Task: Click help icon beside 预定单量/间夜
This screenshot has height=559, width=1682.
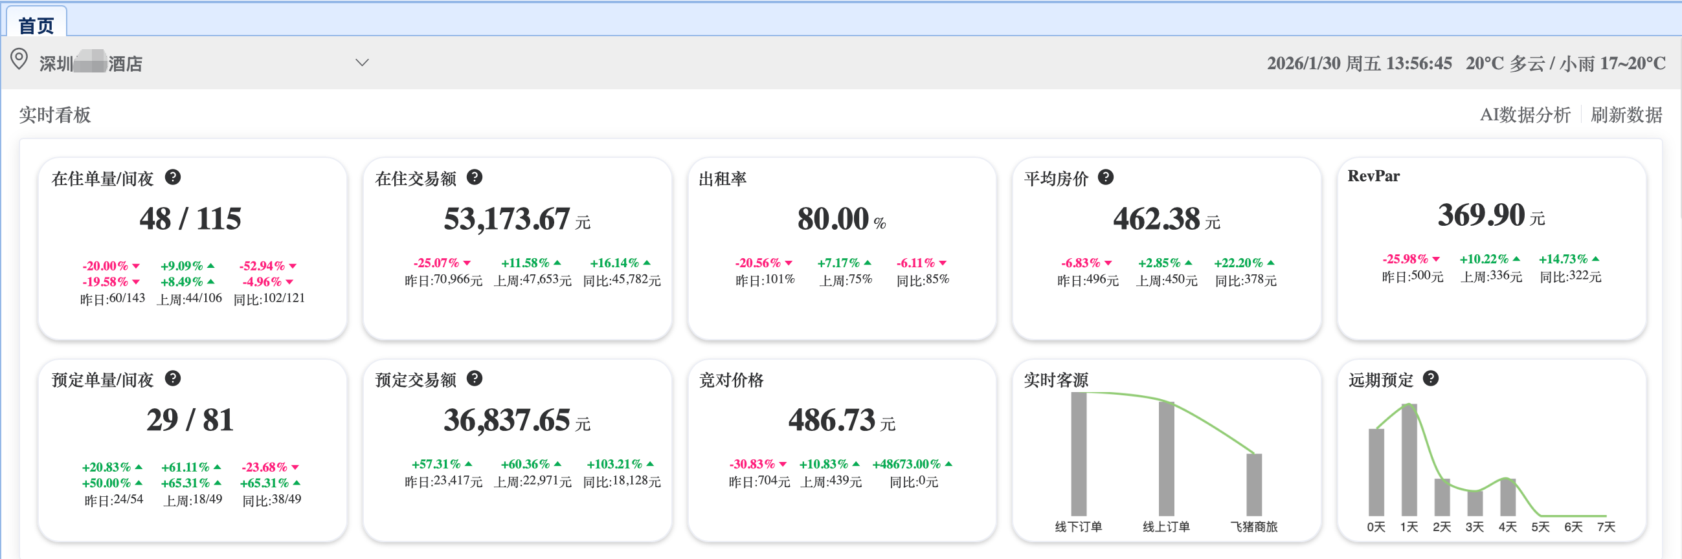Action: pos(172,378)
